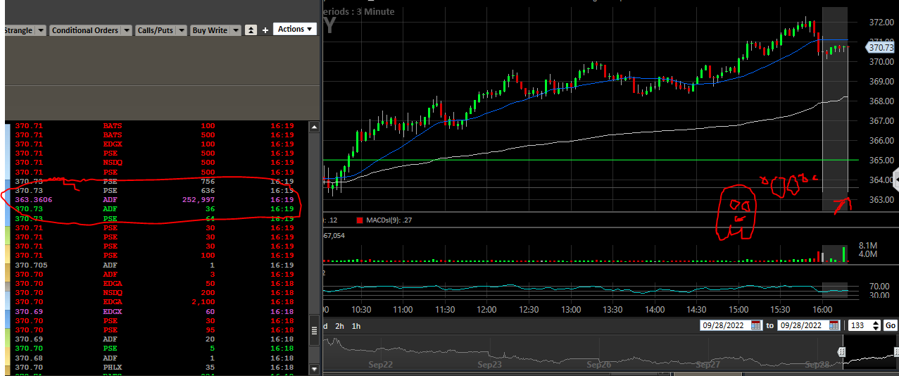Screen dimensions: 899x376
Task: Open the end date calendar picker icon
Action: [x=834, y=325]
